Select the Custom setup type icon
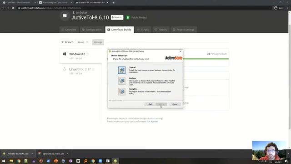 click(x=122, y=81)
